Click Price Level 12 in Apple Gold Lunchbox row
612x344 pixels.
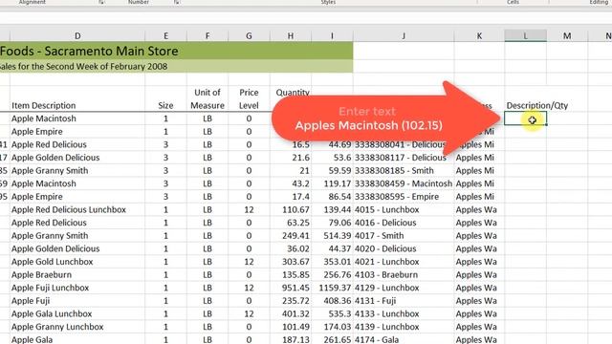[x=249, y=262]
